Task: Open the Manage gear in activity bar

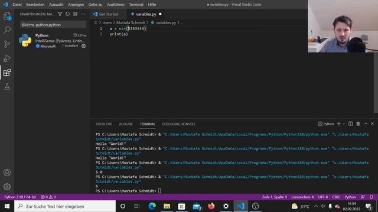Action: [7, 187]
